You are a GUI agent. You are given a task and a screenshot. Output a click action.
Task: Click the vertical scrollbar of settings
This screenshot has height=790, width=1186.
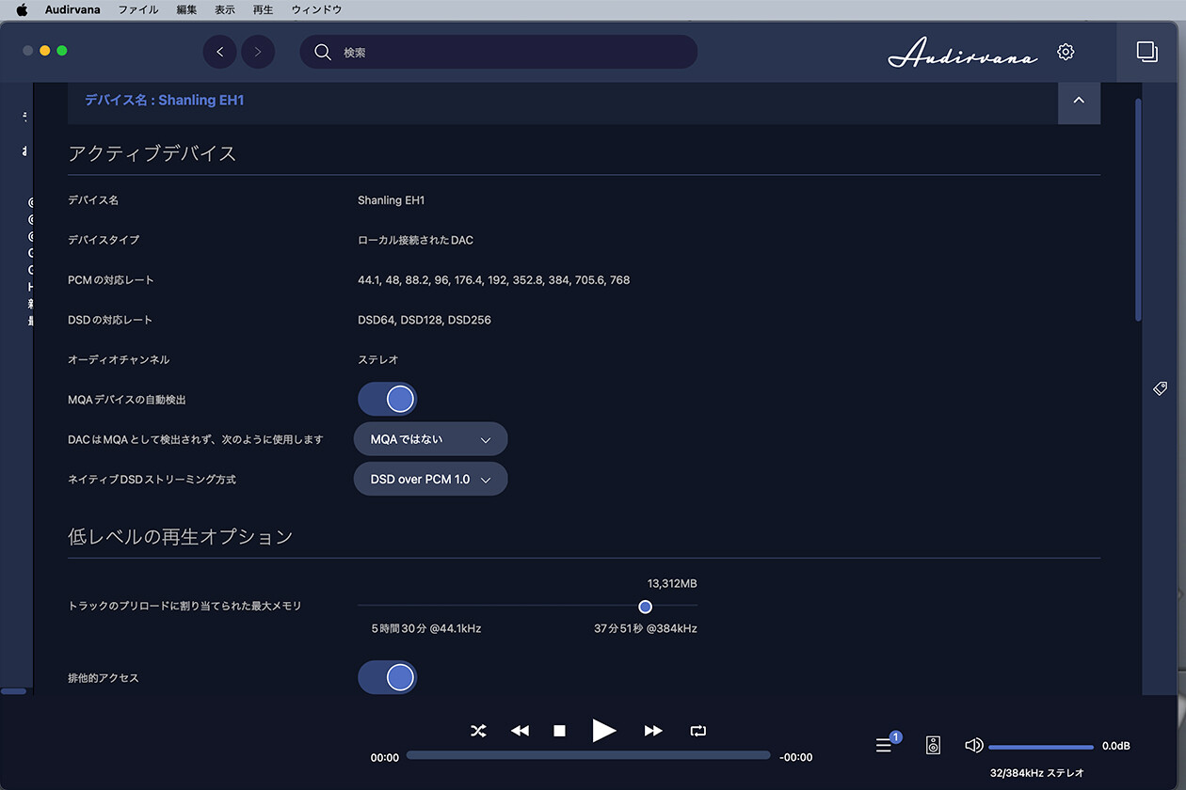tap(1139, 211)
